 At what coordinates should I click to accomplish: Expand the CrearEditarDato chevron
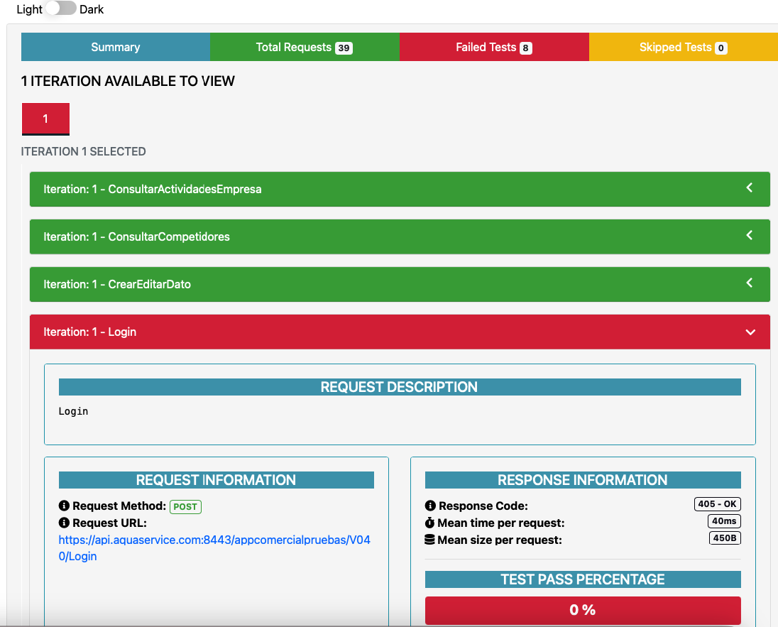[749, 283]
